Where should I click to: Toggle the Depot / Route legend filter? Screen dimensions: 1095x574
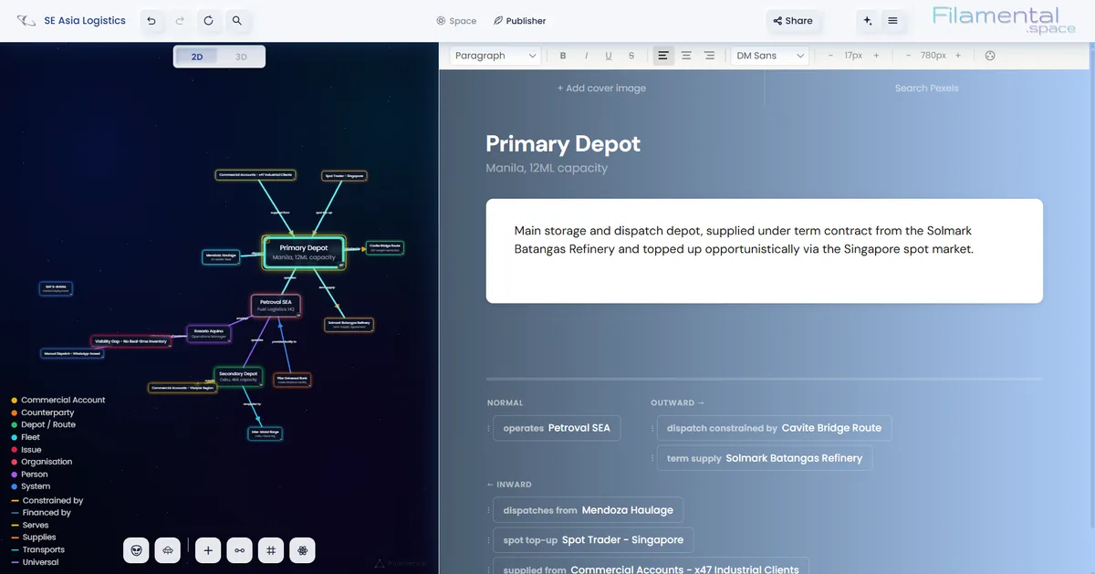point(43,424)
